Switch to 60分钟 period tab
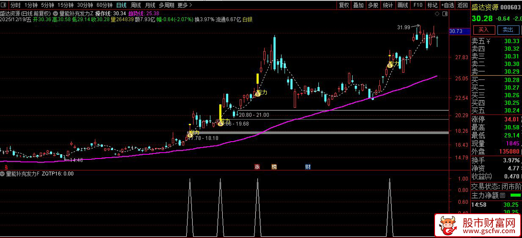 point(104,5)
